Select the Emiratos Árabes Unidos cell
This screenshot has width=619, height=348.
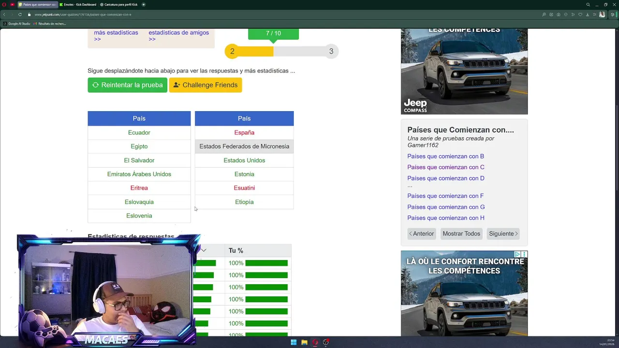[x=139, y=174]
